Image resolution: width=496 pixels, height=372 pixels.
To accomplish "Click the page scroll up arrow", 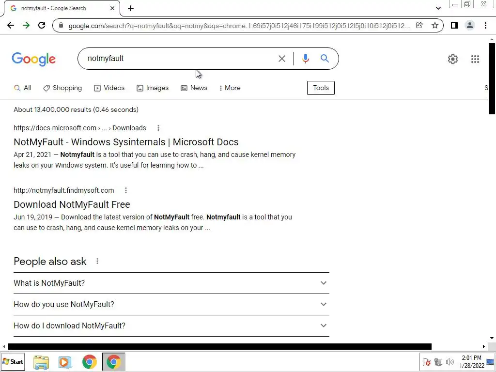I will [492, 40].
